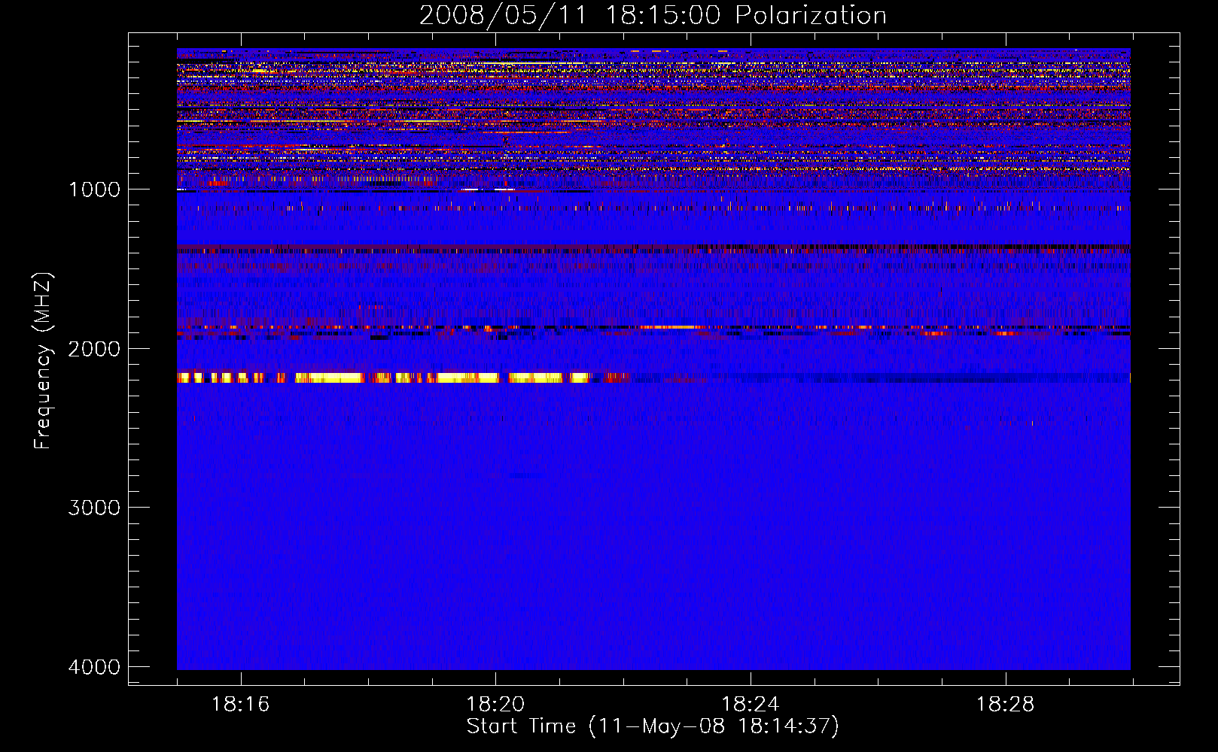
Task: Click the 18:28 time tick label
Action: [x=1006, y=705]
